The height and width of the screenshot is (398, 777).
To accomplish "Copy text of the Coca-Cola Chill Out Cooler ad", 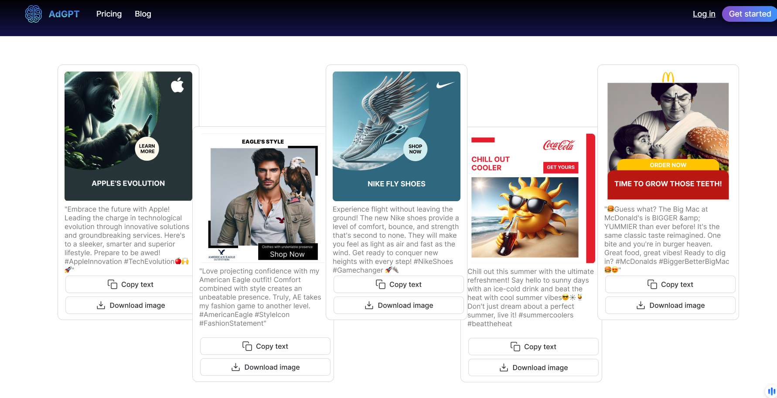I will pos(533,347).
